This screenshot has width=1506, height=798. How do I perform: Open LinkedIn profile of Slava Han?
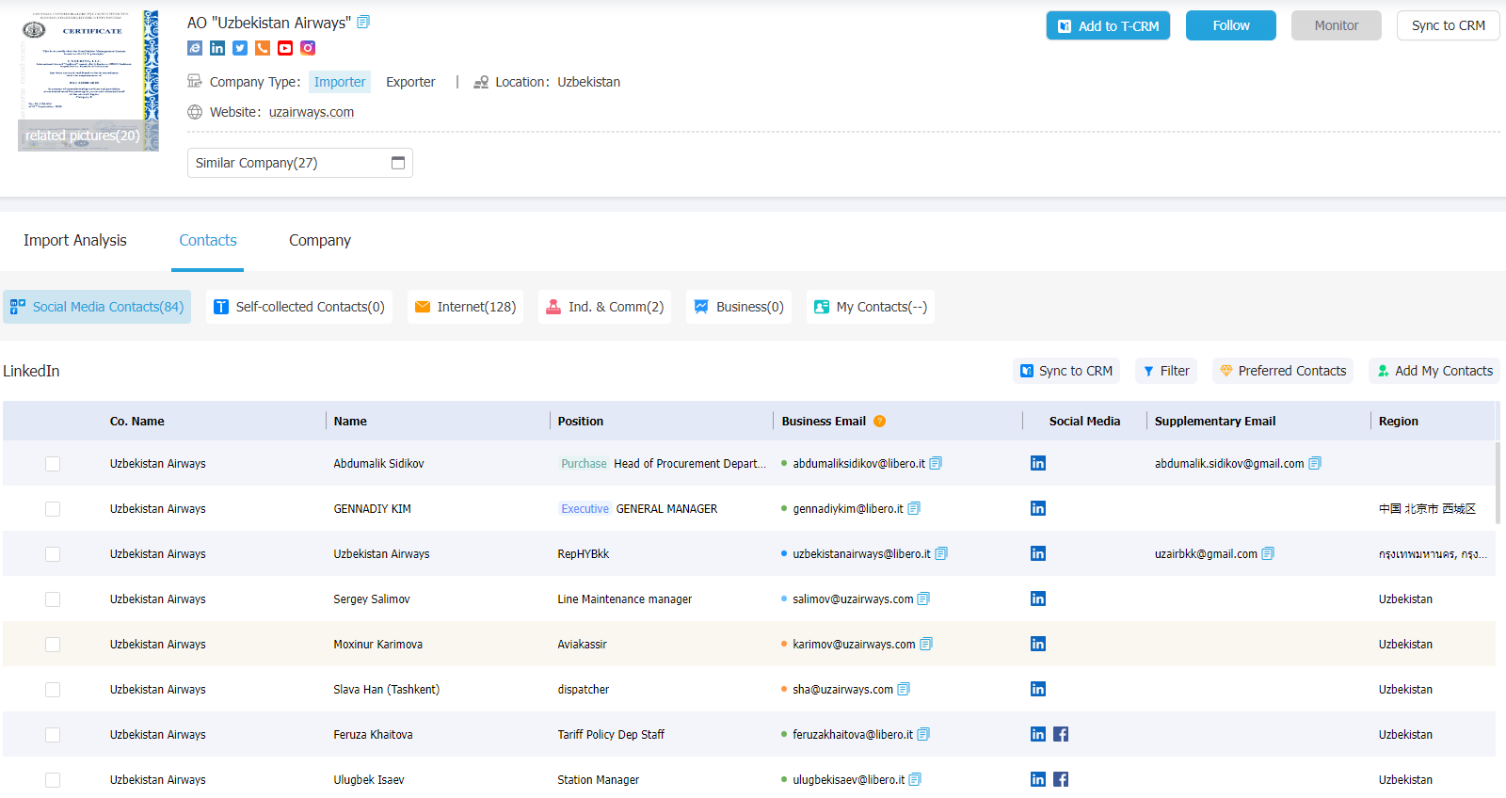(1038, 689)
